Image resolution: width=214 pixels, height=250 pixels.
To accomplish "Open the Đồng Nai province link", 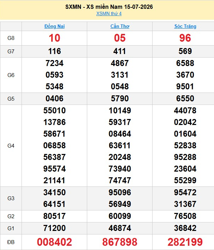I will click(x=54, y=26).
